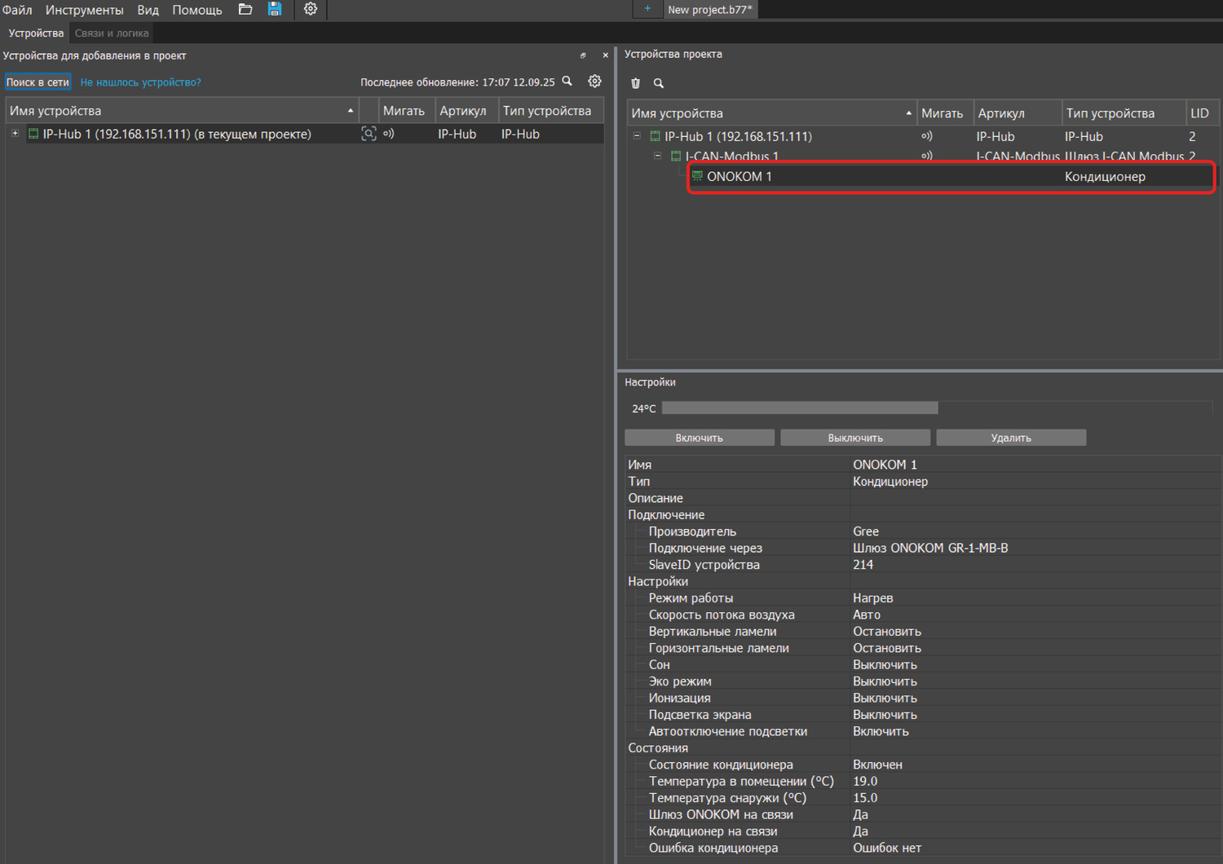Open the Инструменты menu
This screenshot has width=1223, height=864.
tap(84, 10)
